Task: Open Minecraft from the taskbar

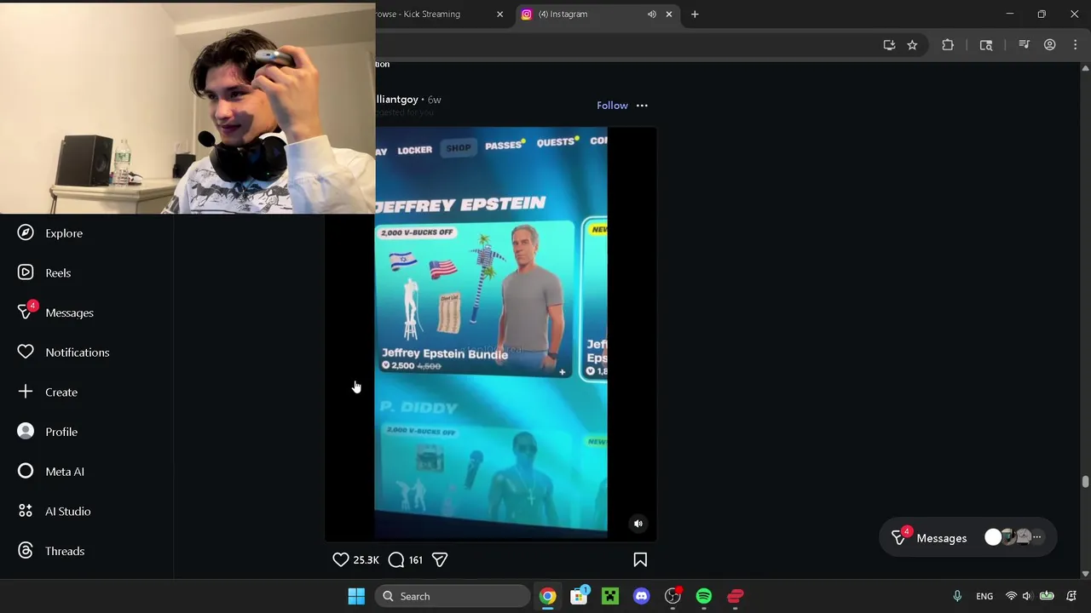Action: click(610, 596)
